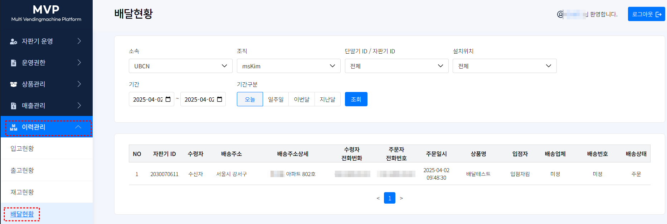Select the 이번달 period option

pyautogui.click(x=302, y=99)
